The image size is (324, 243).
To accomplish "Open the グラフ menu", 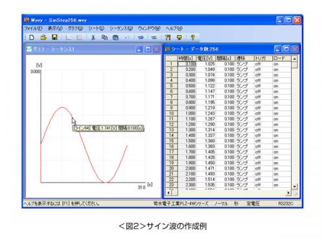I will [75, 29].
